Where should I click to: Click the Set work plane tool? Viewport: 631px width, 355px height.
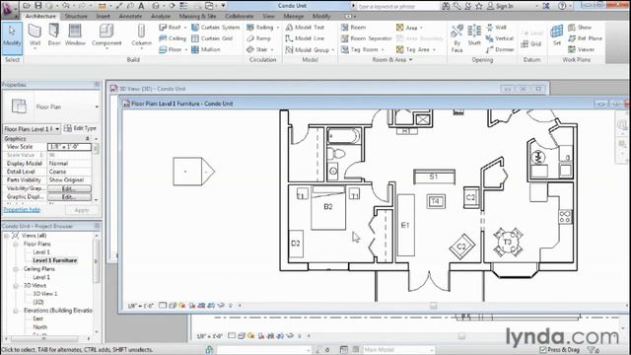point(557,35)
